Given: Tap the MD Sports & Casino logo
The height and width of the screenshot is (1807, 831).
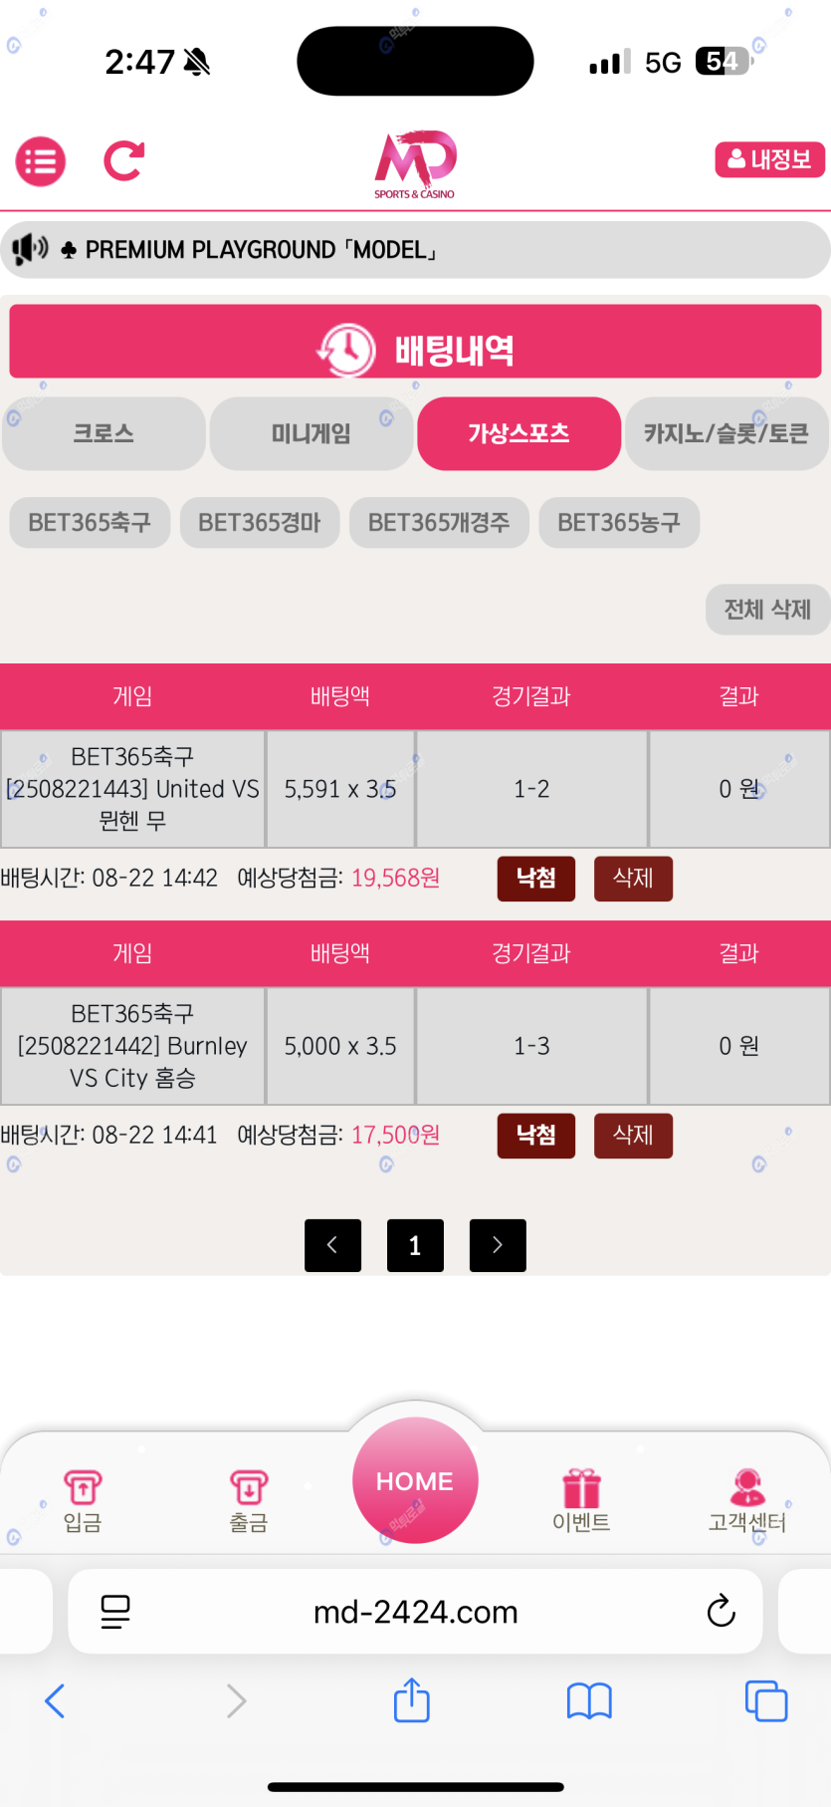Looking at the screenshot, I should [x=415, y=163].
